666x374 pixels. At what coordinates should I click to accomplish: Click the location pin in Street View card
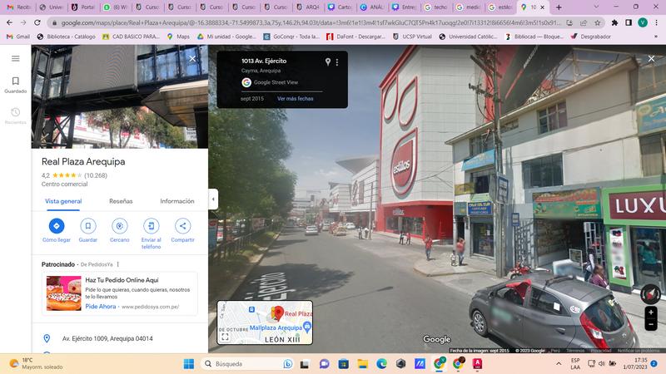328,62
